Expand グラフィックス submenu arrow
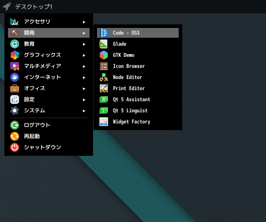This screenshot has height=222, width=266. 84,55
